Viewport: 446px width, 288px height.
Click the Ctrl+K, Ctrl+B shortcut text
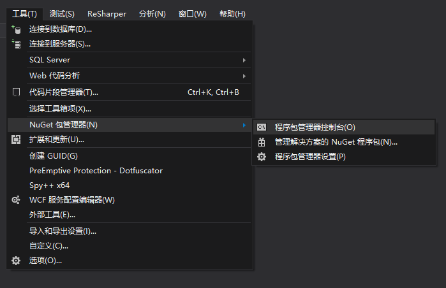[x=213, y=92]
